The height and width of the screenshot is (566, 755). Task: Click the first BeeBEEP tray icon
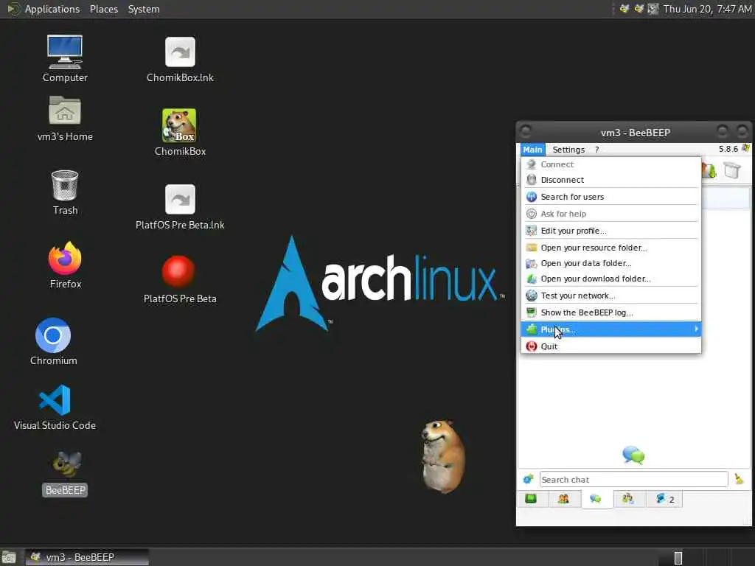tap(624, 9)
